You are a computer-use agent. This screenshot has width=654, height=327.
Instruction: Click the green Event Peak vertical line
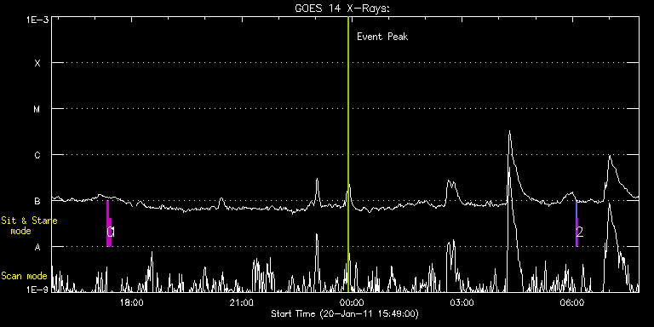click(347, 154)
